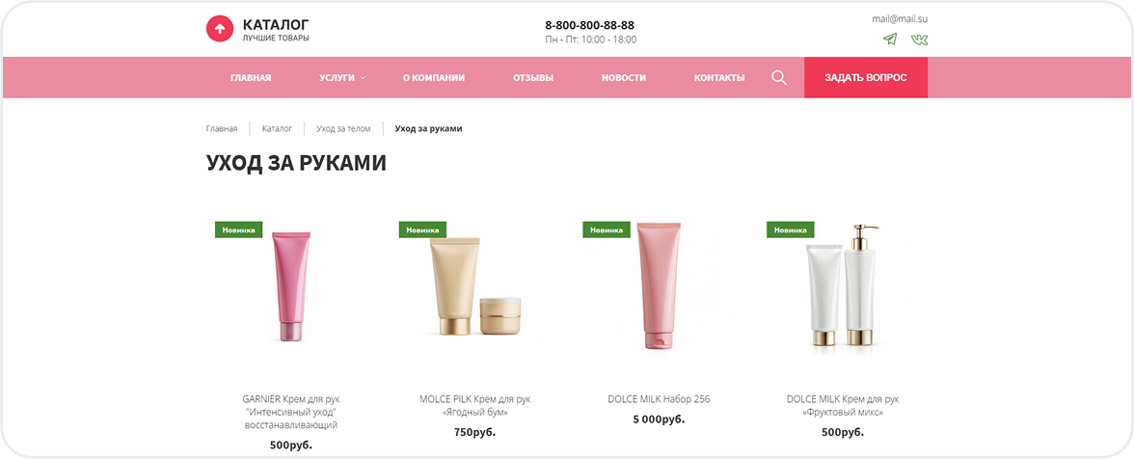Open the Отзывы page

click(x=533, y=77)
